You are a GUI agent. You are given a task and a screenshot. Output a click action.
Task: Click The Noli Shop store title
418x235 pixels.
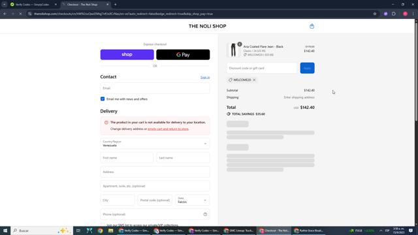[208, 26]
